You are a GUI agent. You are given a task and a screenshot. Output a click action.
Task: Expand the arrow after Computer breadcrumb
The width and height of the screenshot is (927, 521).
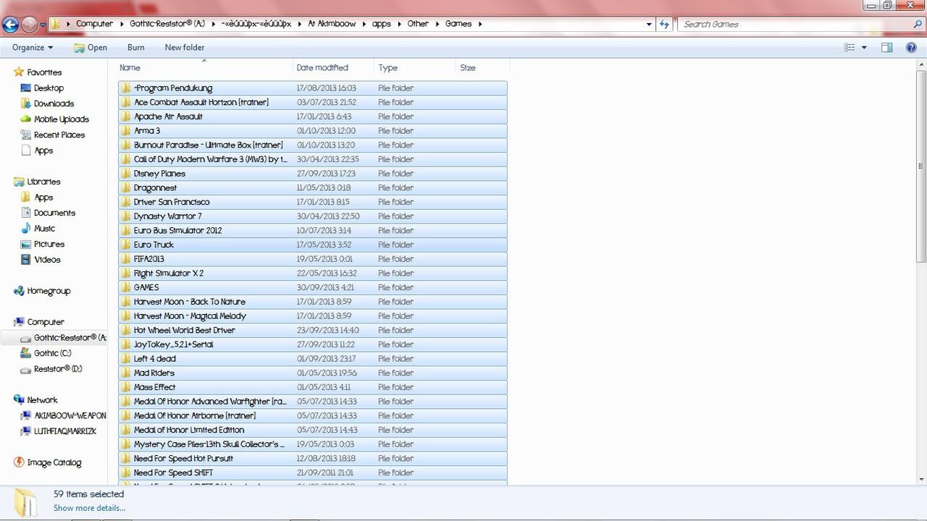122,24
